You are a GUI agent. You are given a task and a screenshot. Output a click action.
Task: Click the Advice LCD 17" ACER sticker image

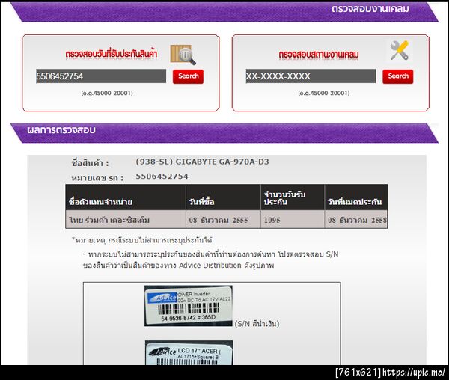(189, 352)
